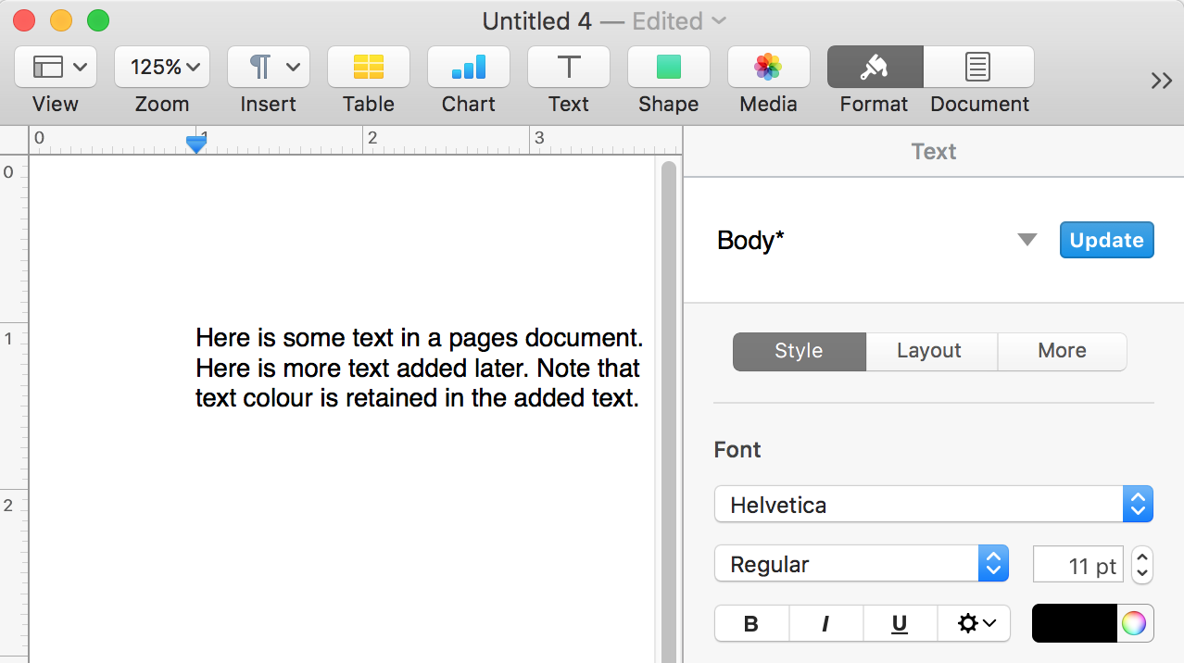Open Body paragraph style dropdown
This screenshot has width=1184, height=663.
(x=1027, y=240)
